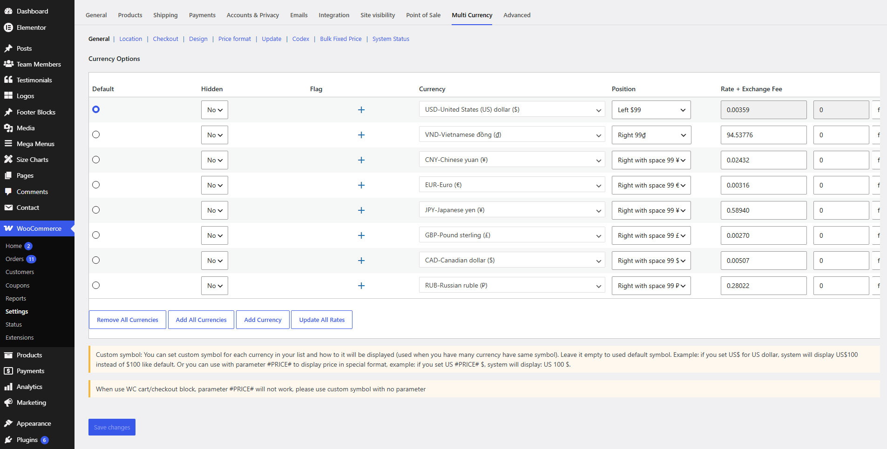The width and height of the screenshot is (887, 449).
Task: Open the Payments settings tab
Action: (202, 15)
